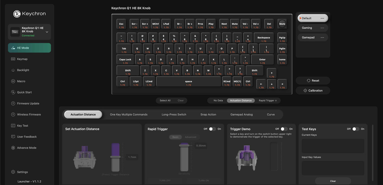
Task: Click the Backlight icon in sidebar
Action: [13, 70]
